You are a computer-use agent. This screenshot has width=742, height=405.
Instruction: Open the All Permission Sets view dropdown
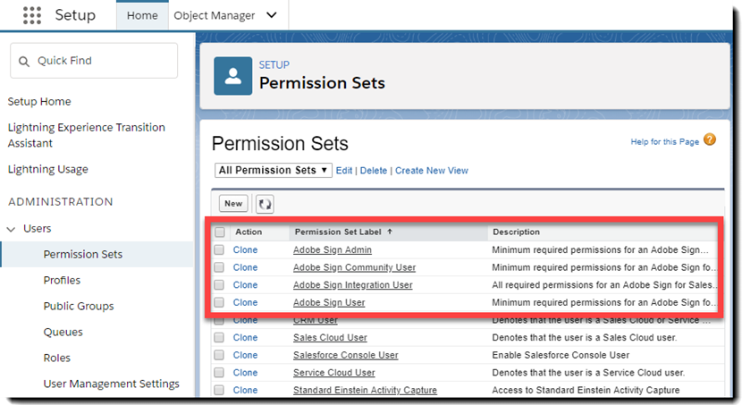click(x=274, y=170)
